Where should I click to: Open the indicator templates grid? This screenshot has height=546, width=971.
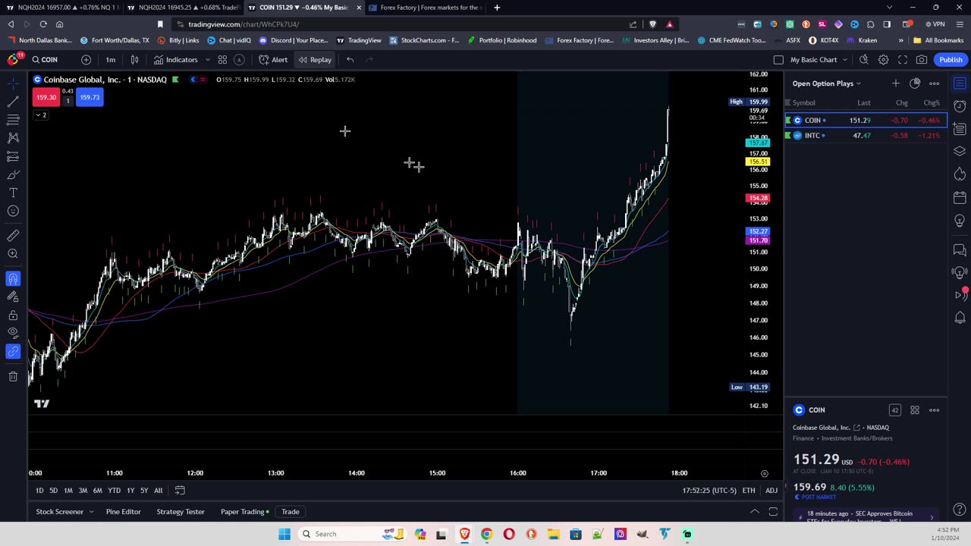(222, 60)
